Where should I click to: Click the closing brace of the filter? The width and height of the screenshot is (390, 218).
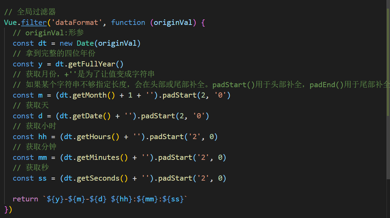pyautogui.click(x=6, y=210)
